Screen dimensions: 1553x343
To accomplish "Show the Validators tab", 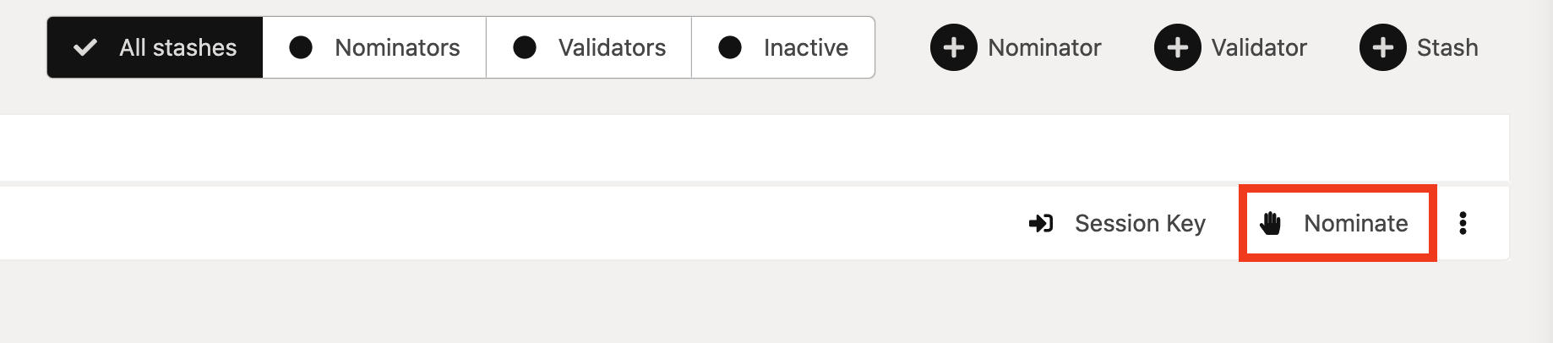I will (612, 47).
